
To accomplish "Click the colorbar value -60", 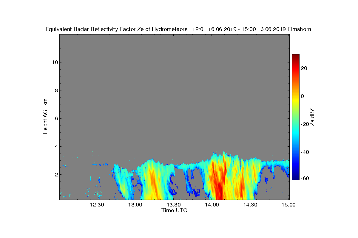I will [x=305, y=178].
